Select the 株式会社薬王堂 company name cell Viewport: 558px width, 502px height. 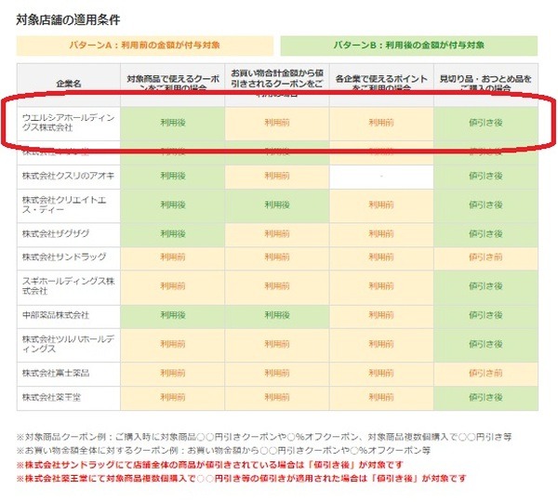(x=69, y=397)
